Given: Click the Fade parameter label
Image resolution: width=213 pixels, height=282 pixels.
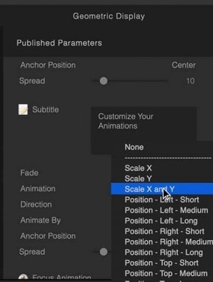Looking at the screenshot, I should pos(29,173).
